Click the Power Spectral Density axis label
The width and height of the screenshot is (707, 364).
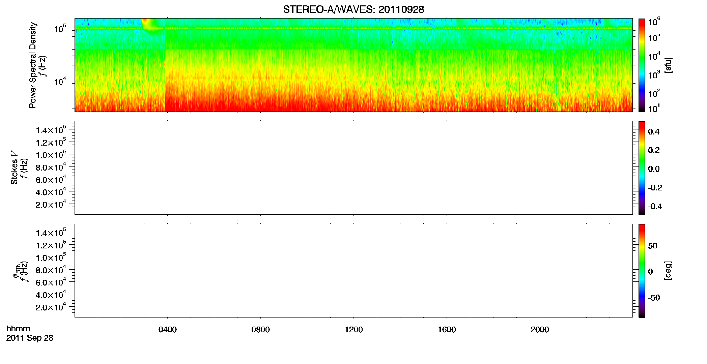pos(33,65)
